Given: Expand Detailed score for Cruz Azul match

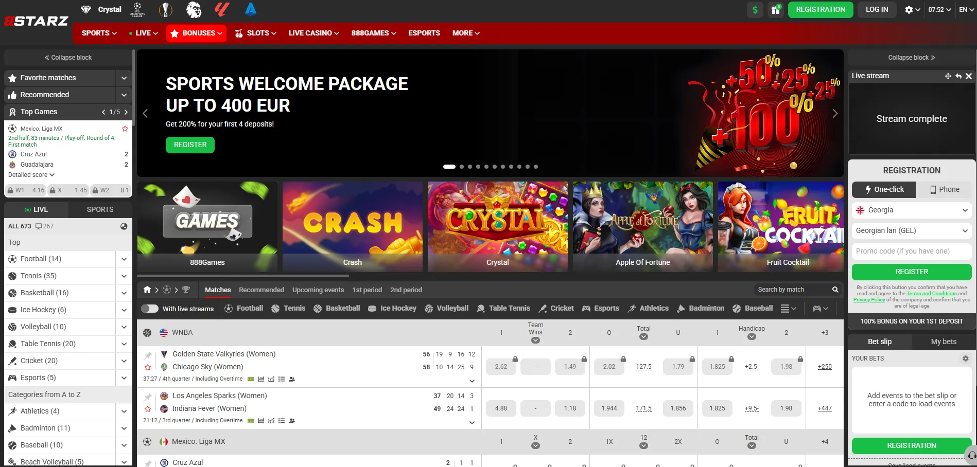Looking at the screenshot, I should click(x=31, y=175).
